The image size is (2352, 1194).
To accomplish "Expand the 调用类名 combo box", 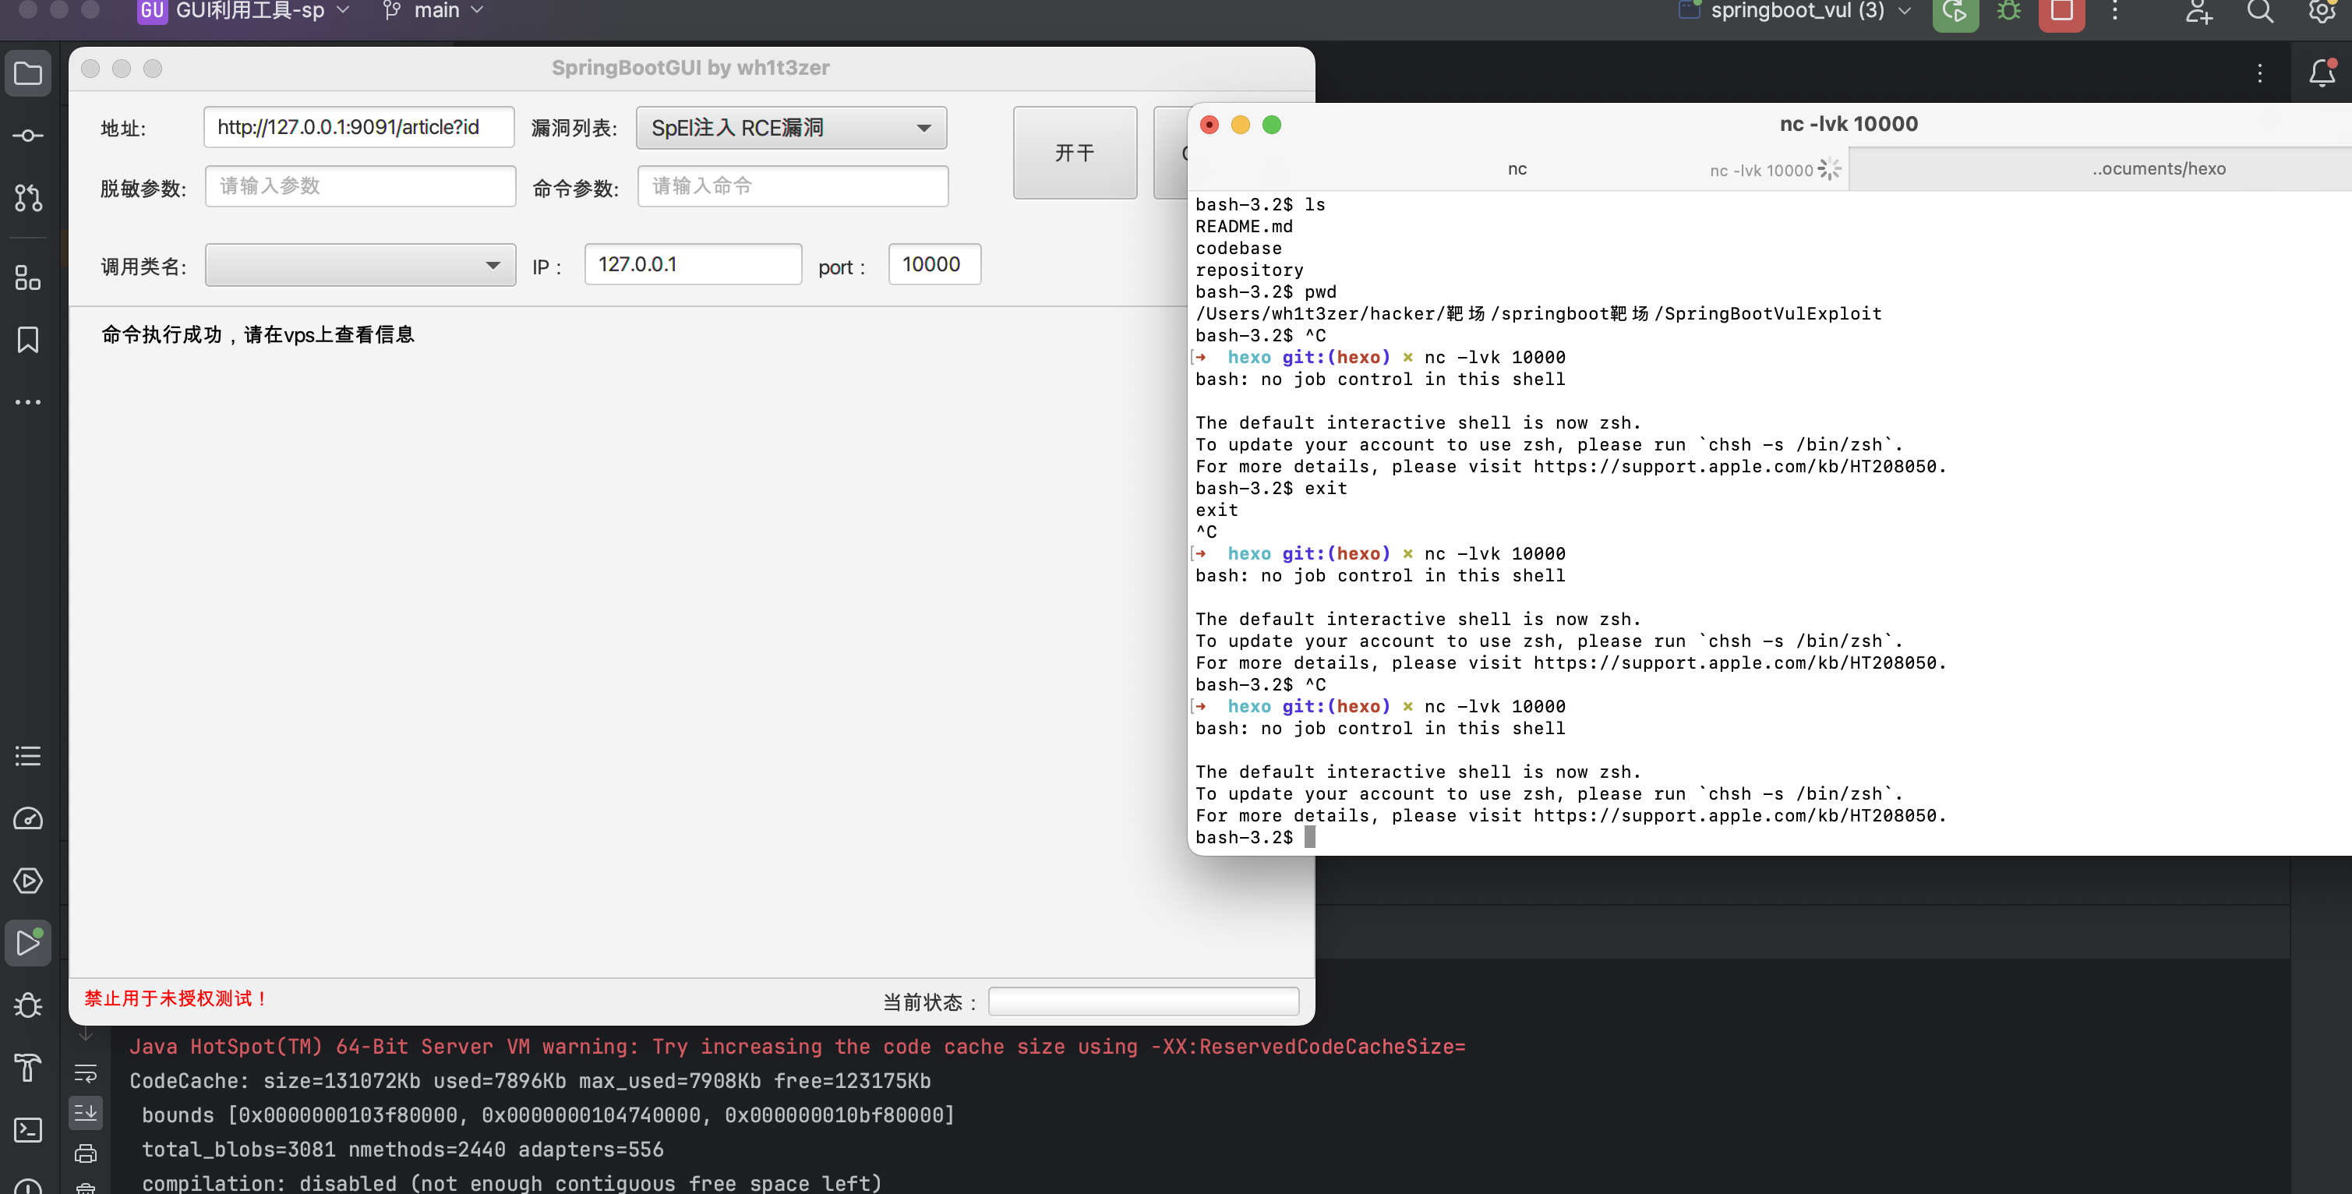I will 360,265.
